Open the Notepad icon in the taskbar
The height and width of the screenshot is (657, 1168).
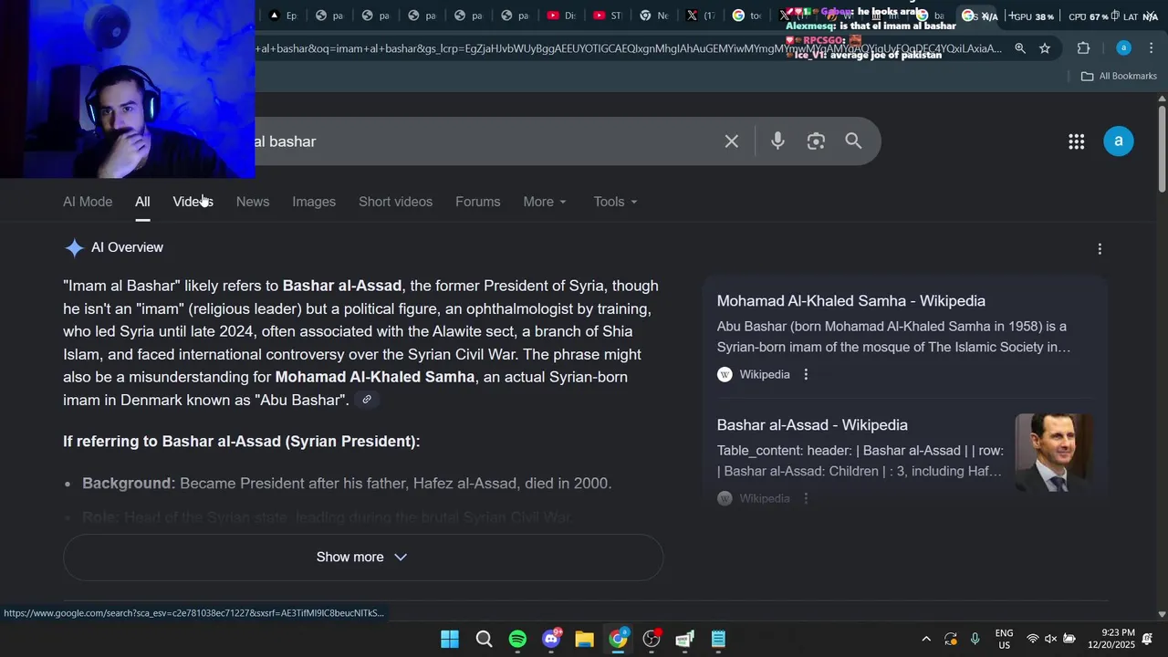click(718, 639)
